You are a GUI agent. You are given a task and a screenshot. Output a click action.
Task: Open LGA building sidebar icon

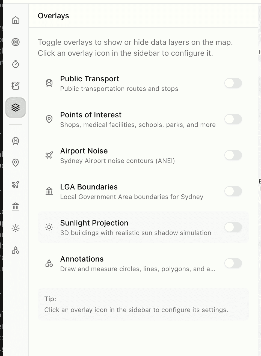[16, 206]
